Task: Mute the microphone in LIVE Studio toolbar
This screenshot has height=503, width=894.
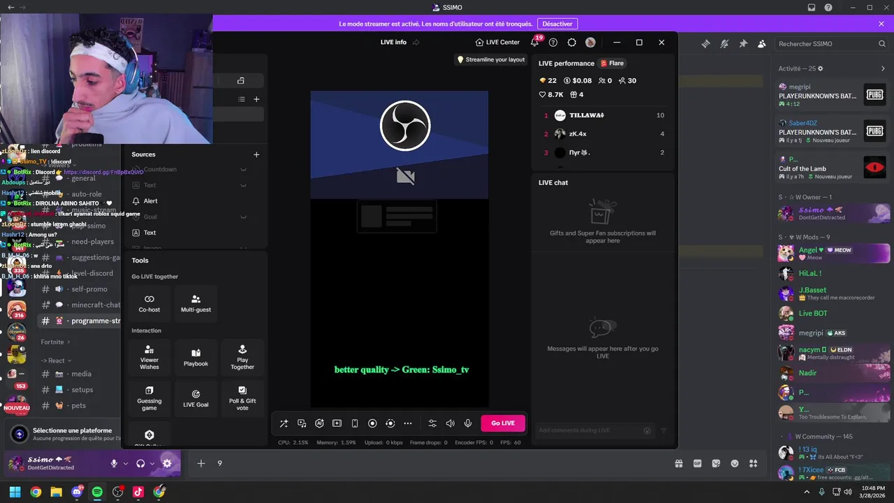Action: pos(468,423)
